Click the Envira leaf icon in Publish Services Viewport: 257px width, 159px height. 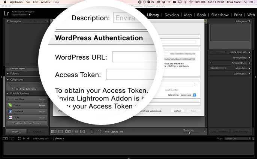pyautogui.click(x=10, y=105)
